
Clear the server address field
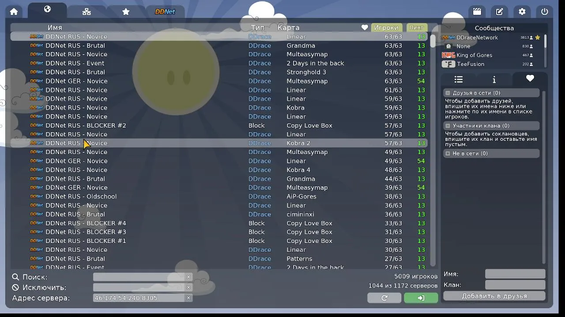pyautogui.click(x=188, y=298)
